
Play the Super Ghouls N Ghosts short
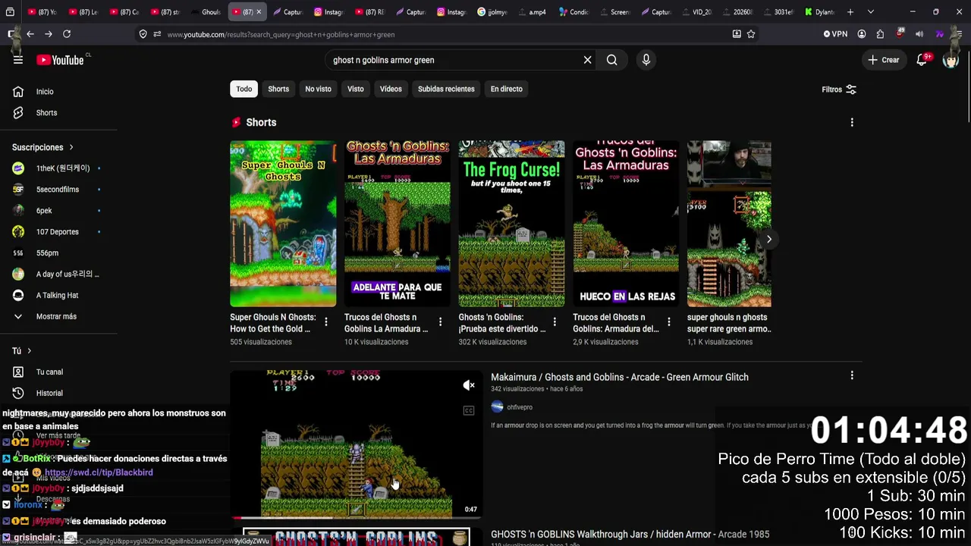(283, 224)
